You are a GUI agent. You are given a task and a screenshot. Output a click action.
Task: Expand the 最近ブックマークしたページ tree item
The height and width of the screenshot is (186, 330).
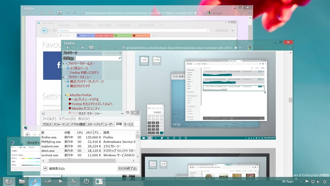click(x=65, y=82)
